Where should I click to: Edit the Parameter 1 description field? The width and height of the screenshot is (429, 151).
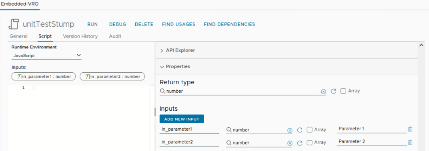tap(371, 129)
